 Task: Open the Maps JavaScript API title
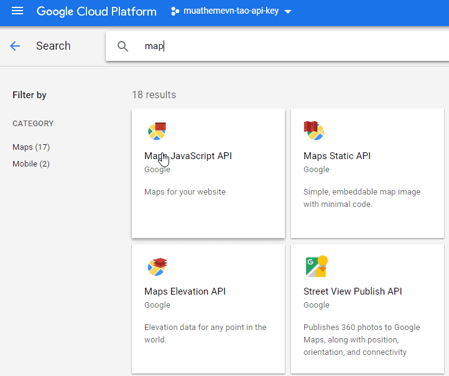tap(188, 156)
